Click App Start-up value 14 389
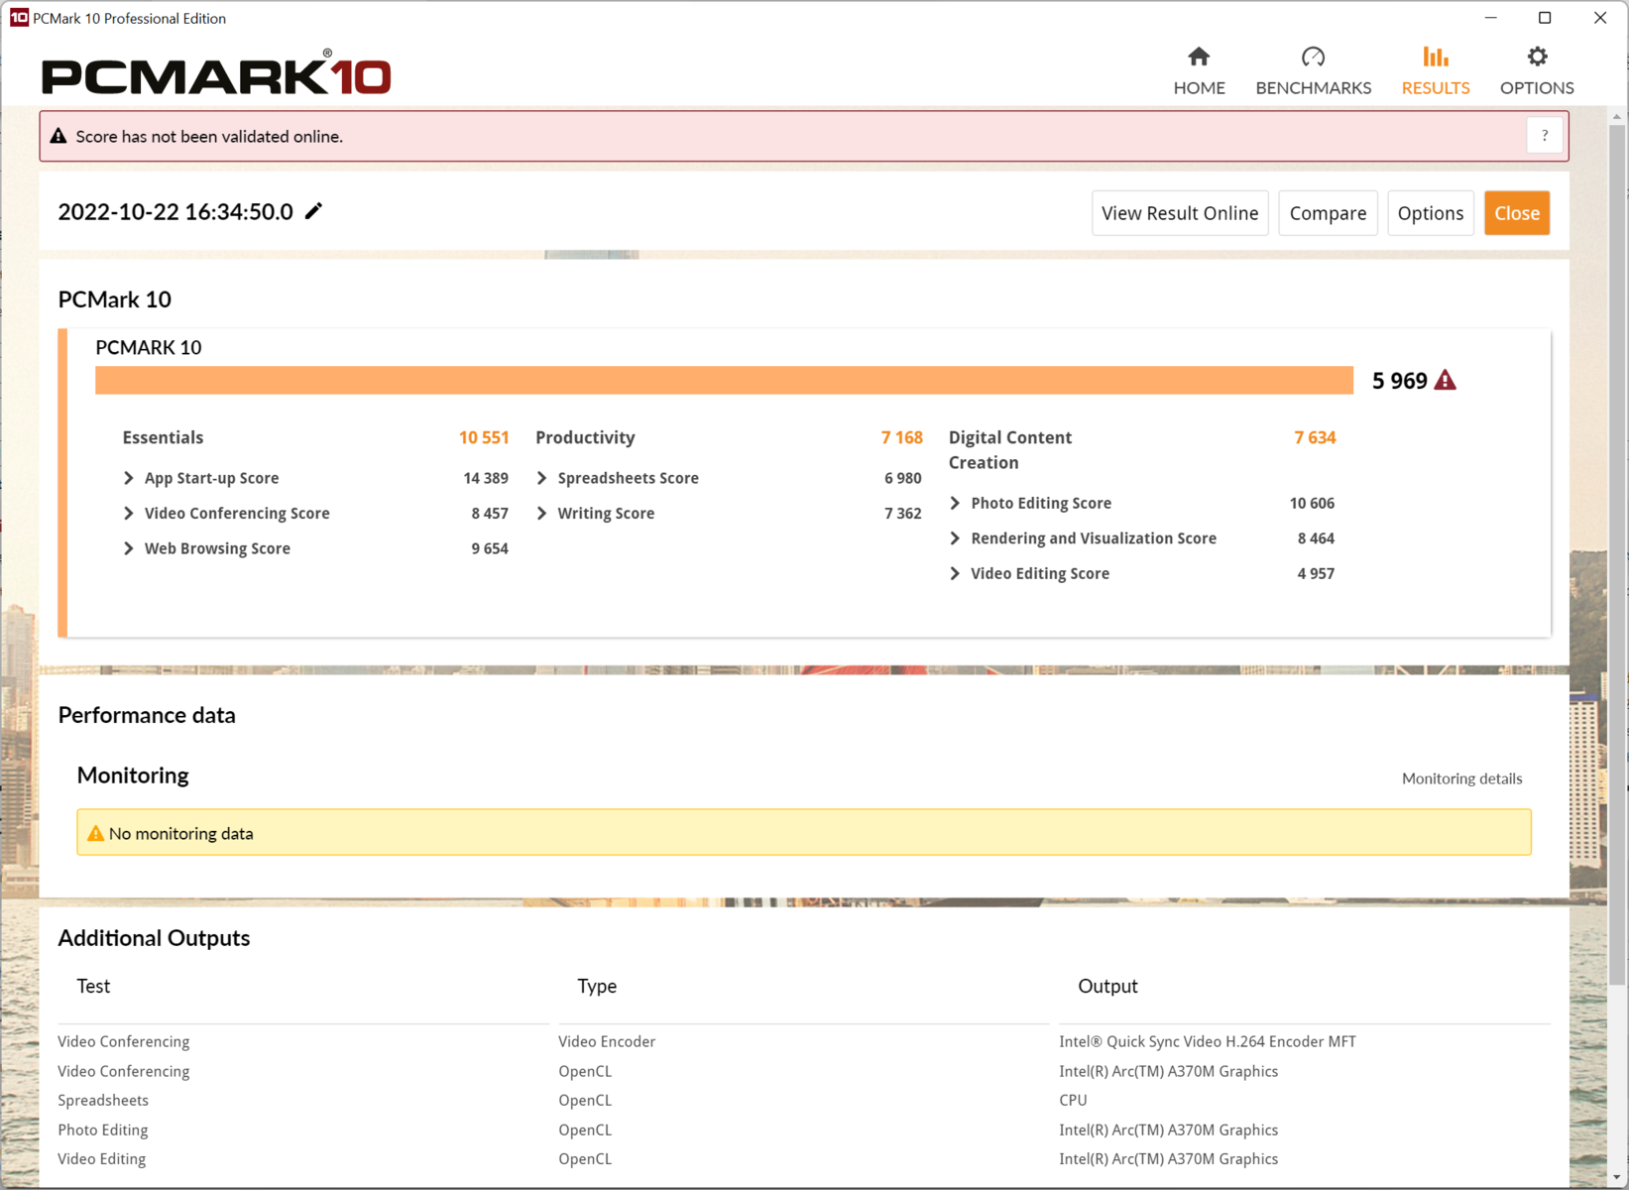The height and width of the screenshot is (1190, 1629). click(x=486, y=478)
